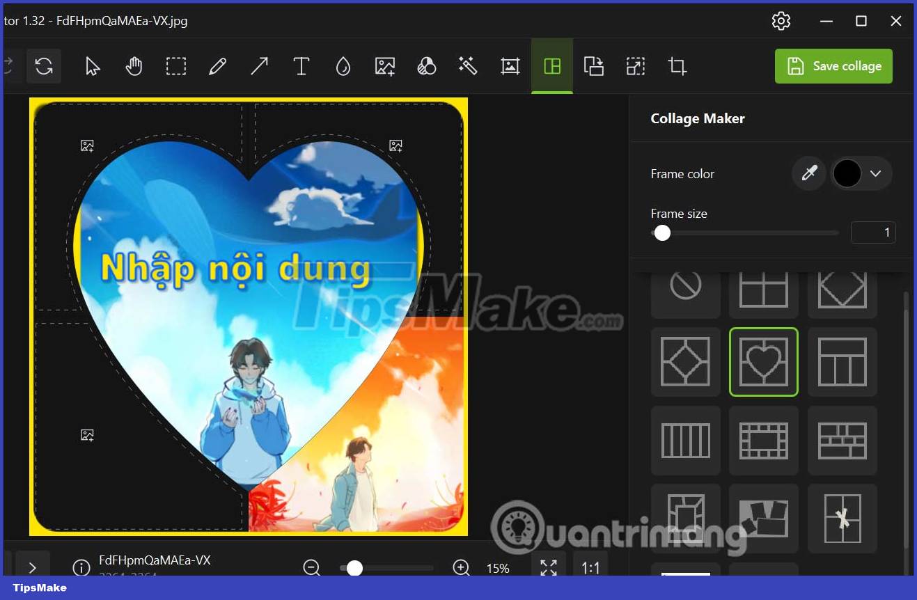The image size is (917, 600).
Task: Select the rectangular selection tool
Action: (x=175, y=66)
